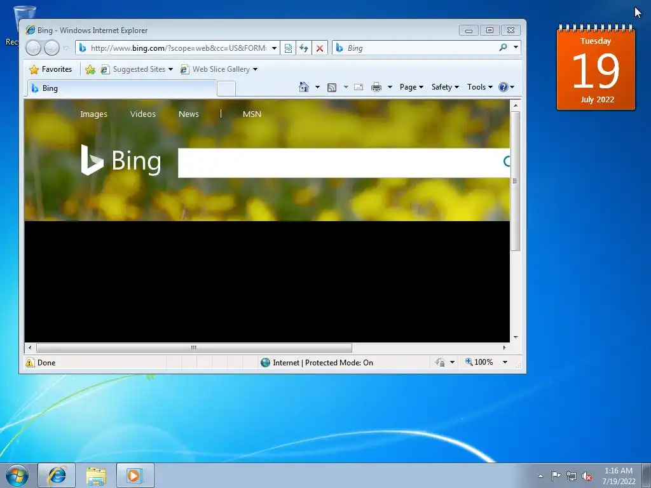The width and height of the screenshot is (651, 488).
Task: Open Windows Media Player from the taskbar
Action: click(x=135, y=475)
